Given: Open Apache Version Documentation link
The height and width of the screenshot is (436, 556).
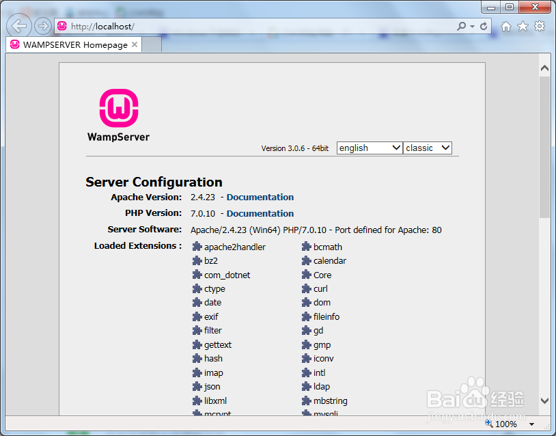Looking at the screenshot, I should [x=260, y=197].
